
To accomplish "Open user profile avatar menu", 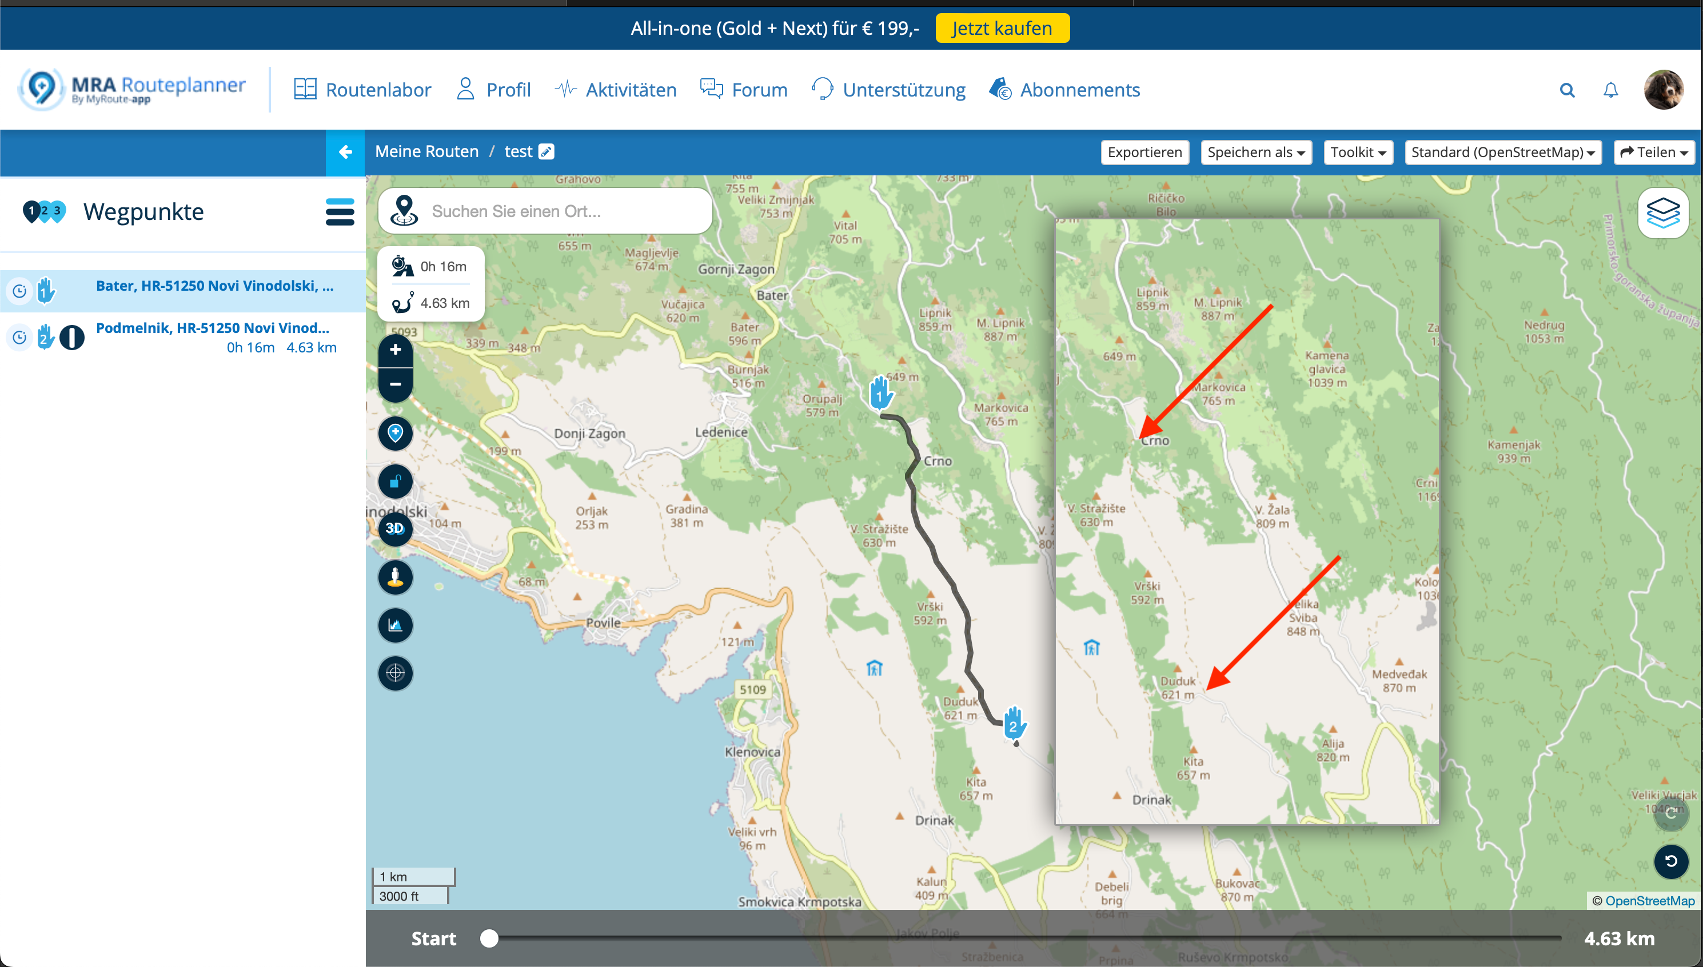I will 1663,90.
